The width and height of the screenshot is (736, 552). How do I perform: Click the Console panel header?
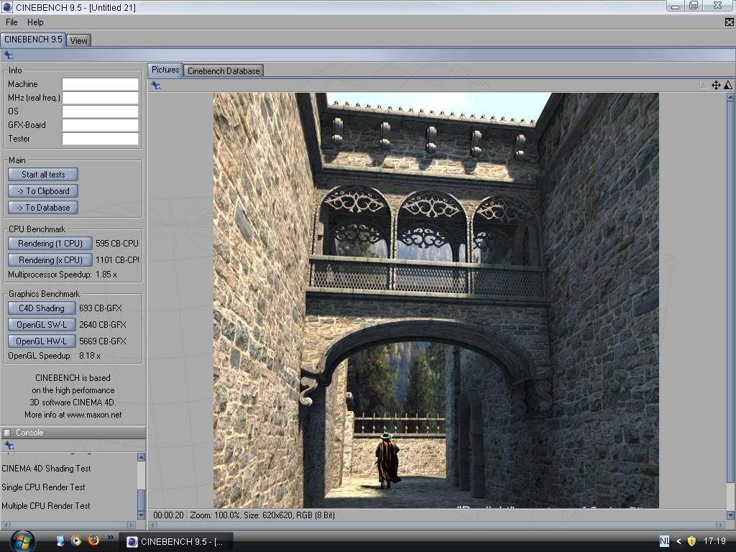pos(73,433)
